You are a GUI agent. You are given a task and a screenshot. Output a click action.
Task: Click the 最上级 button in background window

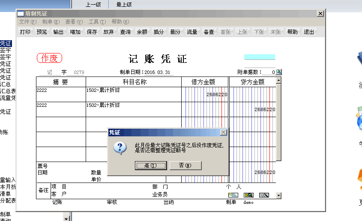pos(124,4)
